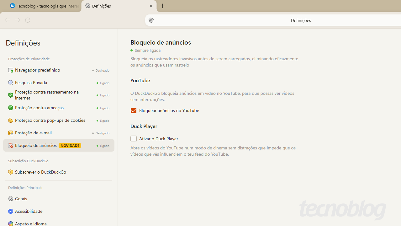Click Desligado status beside Navegador predefinido
The height and width of the screenshot is (226, 401).
tap(101, 71)
